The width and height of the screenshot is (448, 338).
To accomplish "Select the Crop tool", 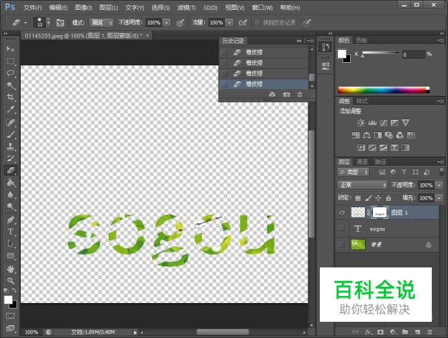I will (x=10, y=97).
